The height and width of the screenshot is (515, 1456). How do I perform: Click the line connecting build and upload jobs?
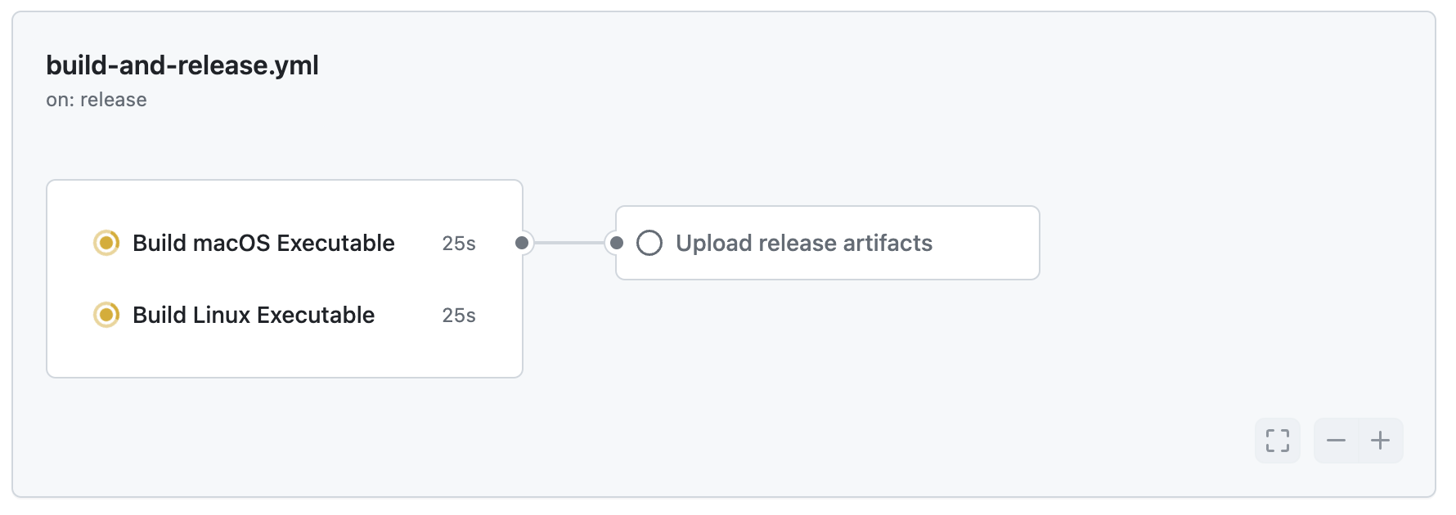click(569, 243)
